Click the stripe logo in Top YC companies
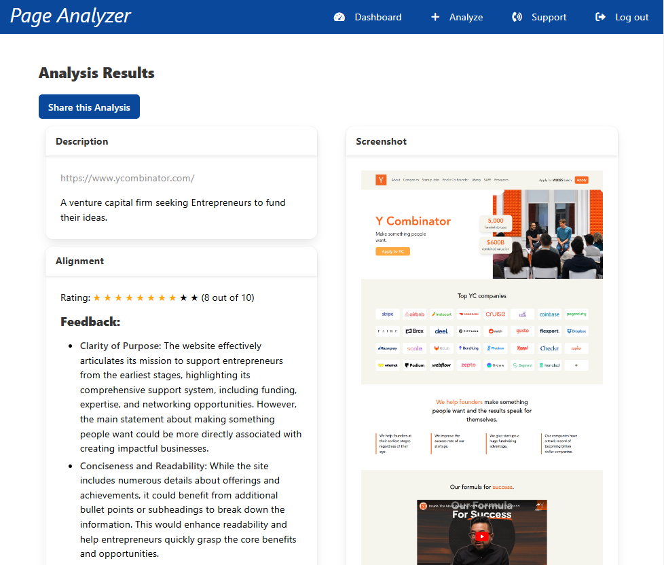 point(388,314)
